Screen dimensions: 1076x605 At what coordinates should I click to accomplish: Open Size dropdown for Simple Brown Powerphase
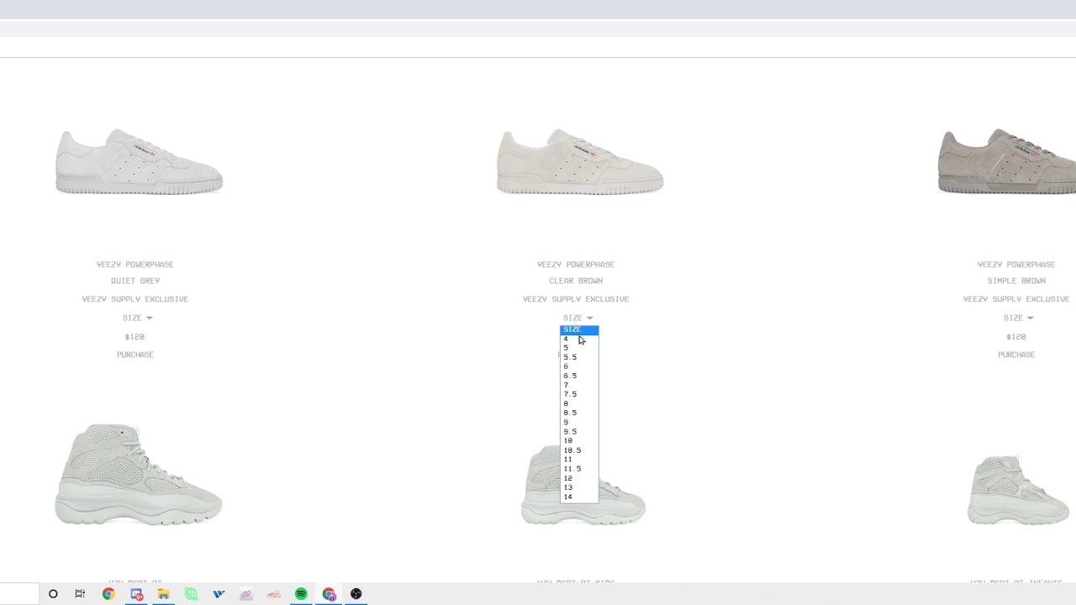tap(1018, 318)
